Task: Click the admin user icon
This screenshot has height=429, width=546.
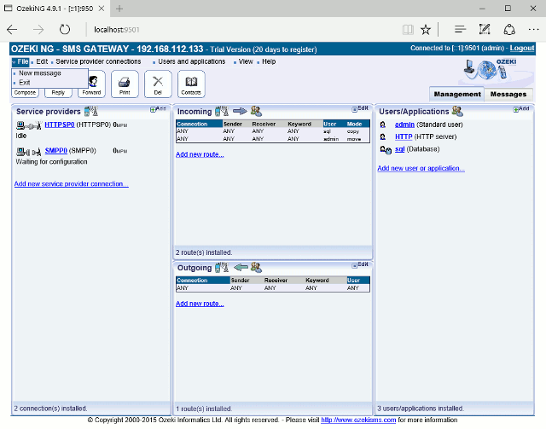Action: tap(383, 125)
